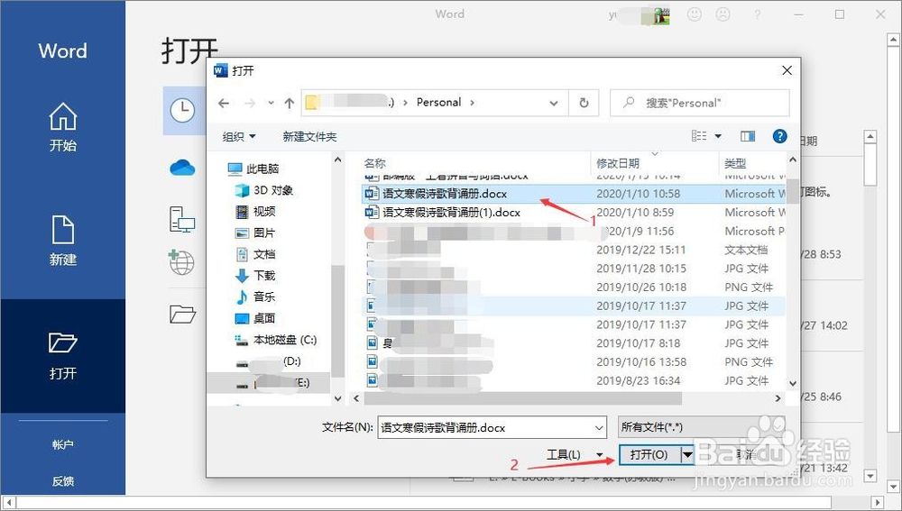Send a frown feedback icon

(x=723, y=14)
